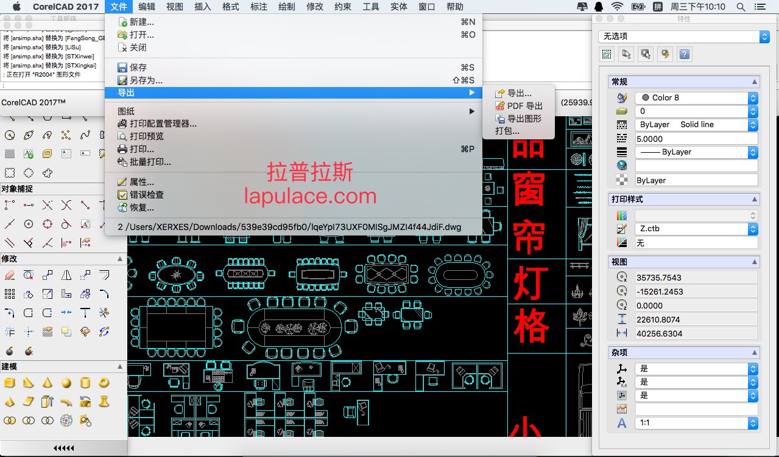
Task: Select 导出图形 in the submenu
Action: (518, 119)
